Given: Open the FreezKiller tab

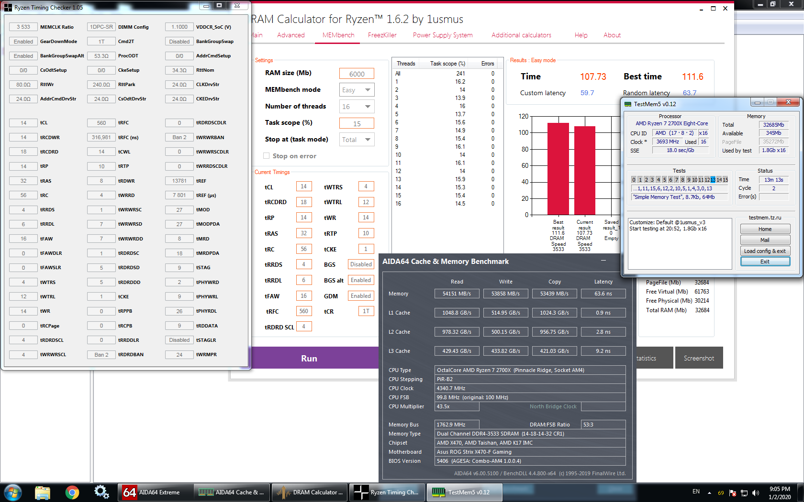Looking at the screenshot, I should 382,35.
